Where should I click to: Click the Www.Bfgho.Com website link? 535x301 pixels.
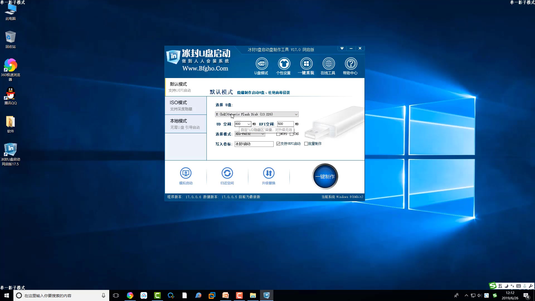point(205,69)
